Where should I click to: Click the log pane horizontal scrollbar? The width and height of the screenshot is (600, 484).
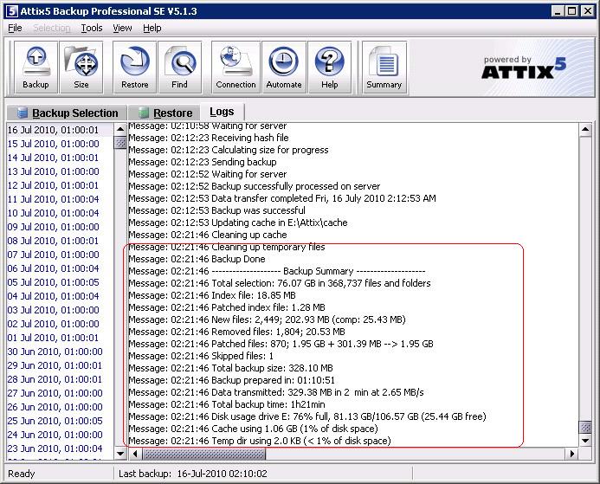tap(346, 454)
